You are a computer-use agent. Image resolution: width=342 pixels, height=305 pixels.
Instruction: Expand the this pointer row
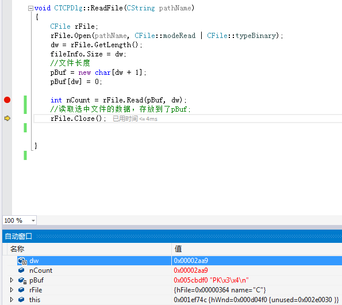[11, 300]
